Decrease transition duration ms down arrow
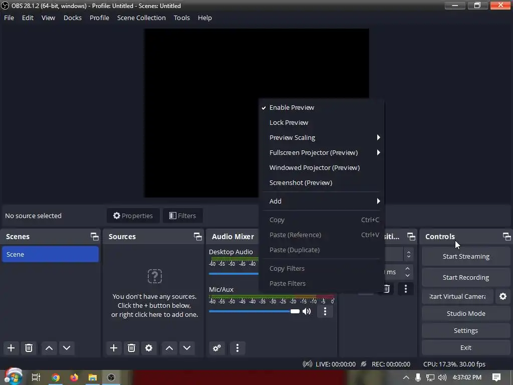This screenshot has height=385, width=513. tap(407, 275)
